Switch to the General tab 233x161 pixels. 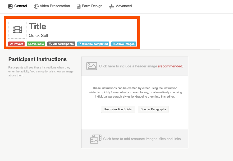20,6
